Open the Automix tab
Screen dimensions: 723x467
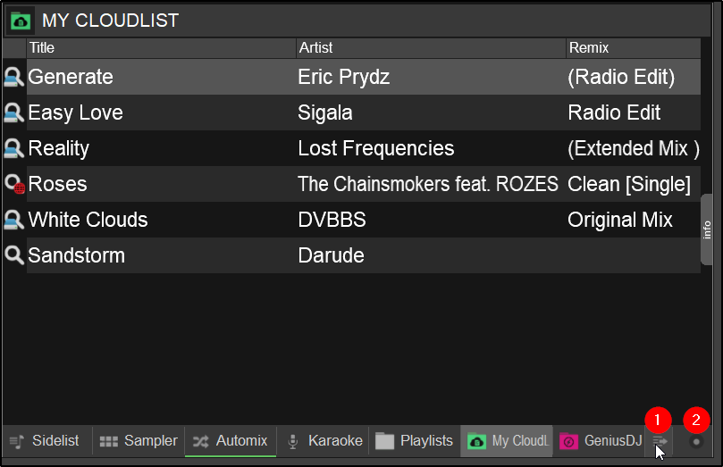tap(231, 441)
